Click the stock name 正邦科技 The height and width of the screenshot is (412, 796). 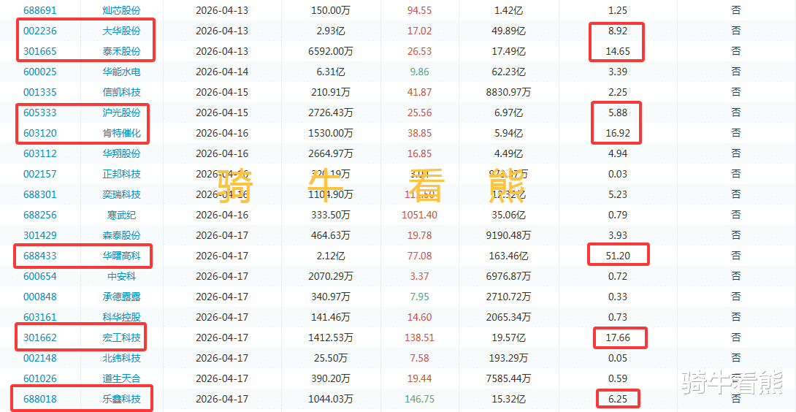[121, 174]
